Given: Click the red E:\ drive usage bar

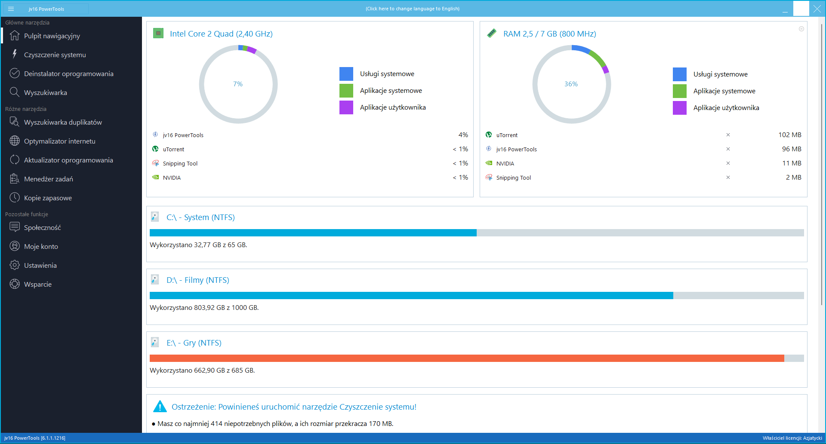Looking at the screenshot, I should click(x=477, y=358).
